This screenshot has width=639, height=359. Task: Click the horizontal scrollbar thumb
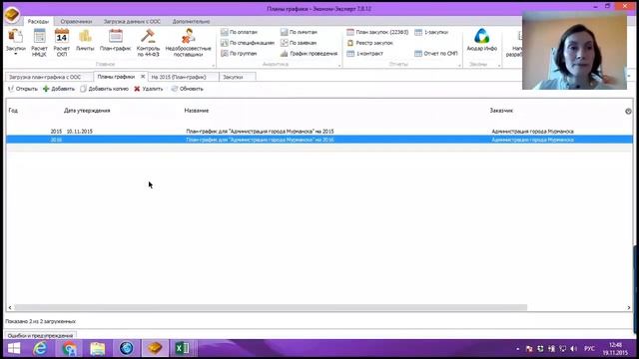point(271,308)
